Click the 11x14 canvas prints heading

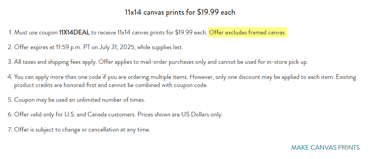(180, 12)
